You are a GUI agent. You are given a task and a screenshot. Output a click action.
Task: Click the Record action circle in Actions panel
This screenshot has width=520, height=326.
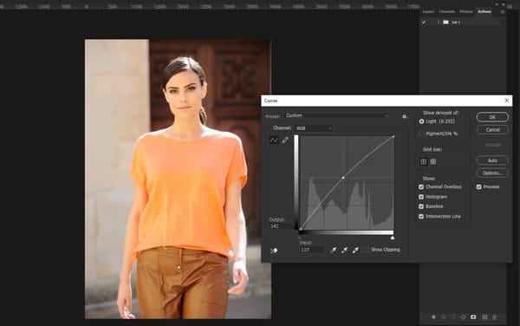444,317
